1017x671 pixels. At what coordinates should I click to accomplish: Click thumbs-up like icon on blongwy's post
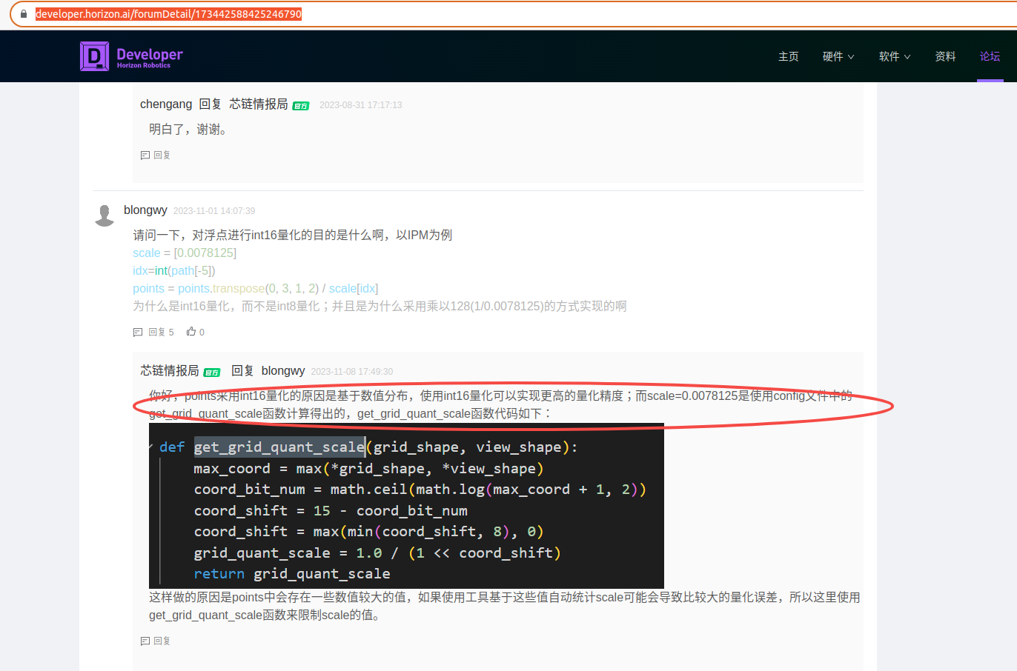pos(191,332)
